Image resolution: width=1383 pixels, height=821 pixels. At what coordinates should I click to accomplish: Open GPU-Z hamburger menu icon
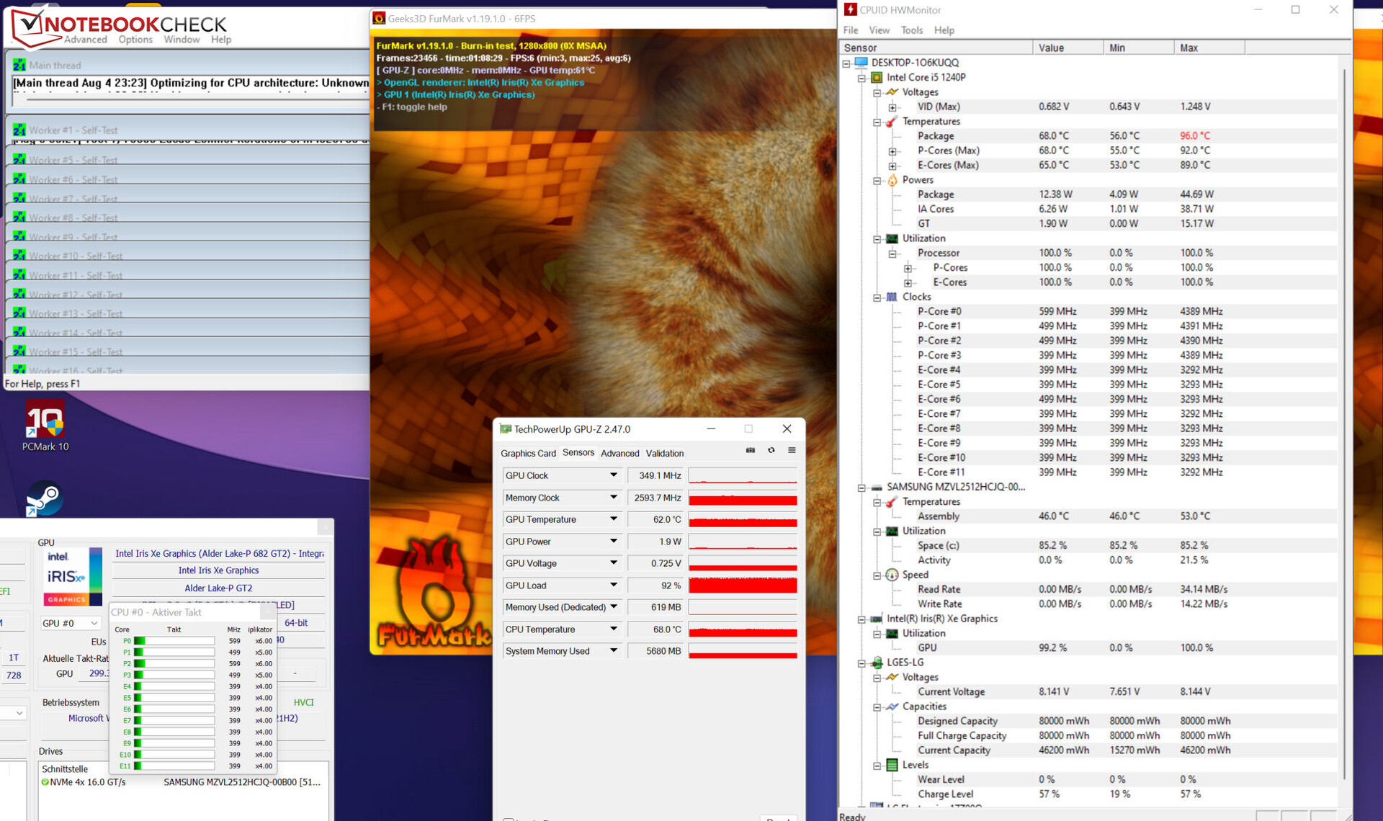coord(792,450)
